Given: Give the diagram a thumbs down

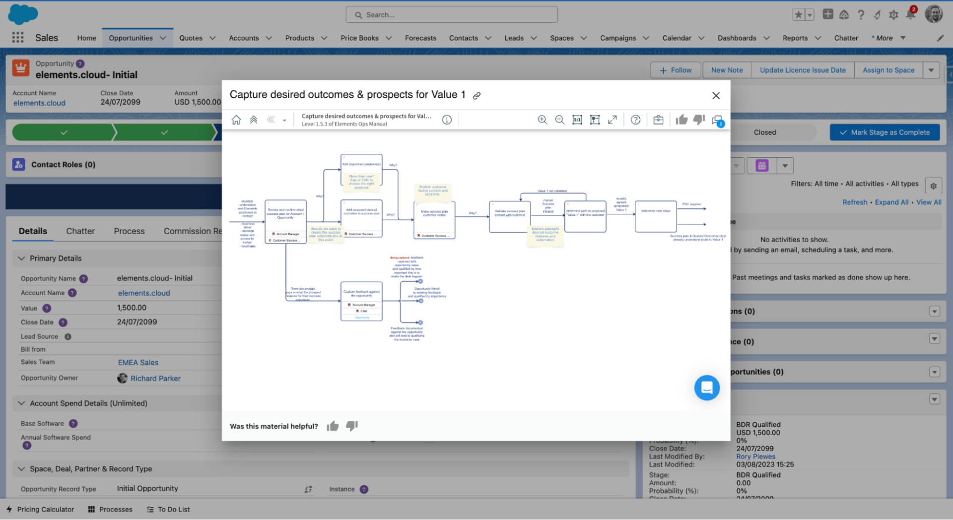Looking at the screenshot, I should click(x=699, y=120).
